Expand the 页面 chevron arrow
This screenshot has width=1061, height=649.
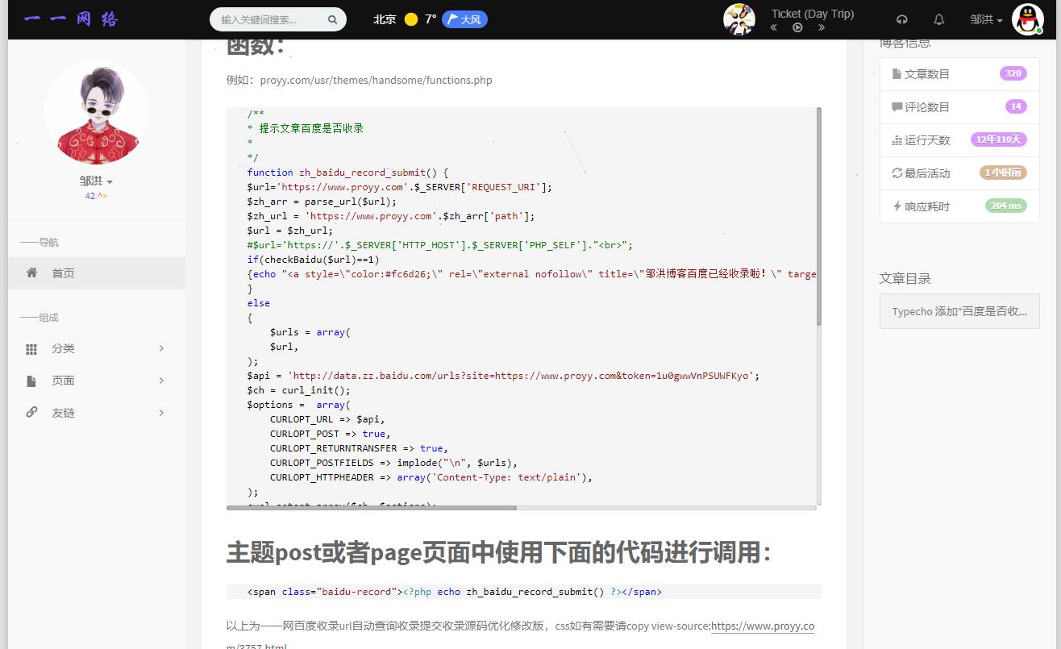pyautogui.click(x=161, y=381)
